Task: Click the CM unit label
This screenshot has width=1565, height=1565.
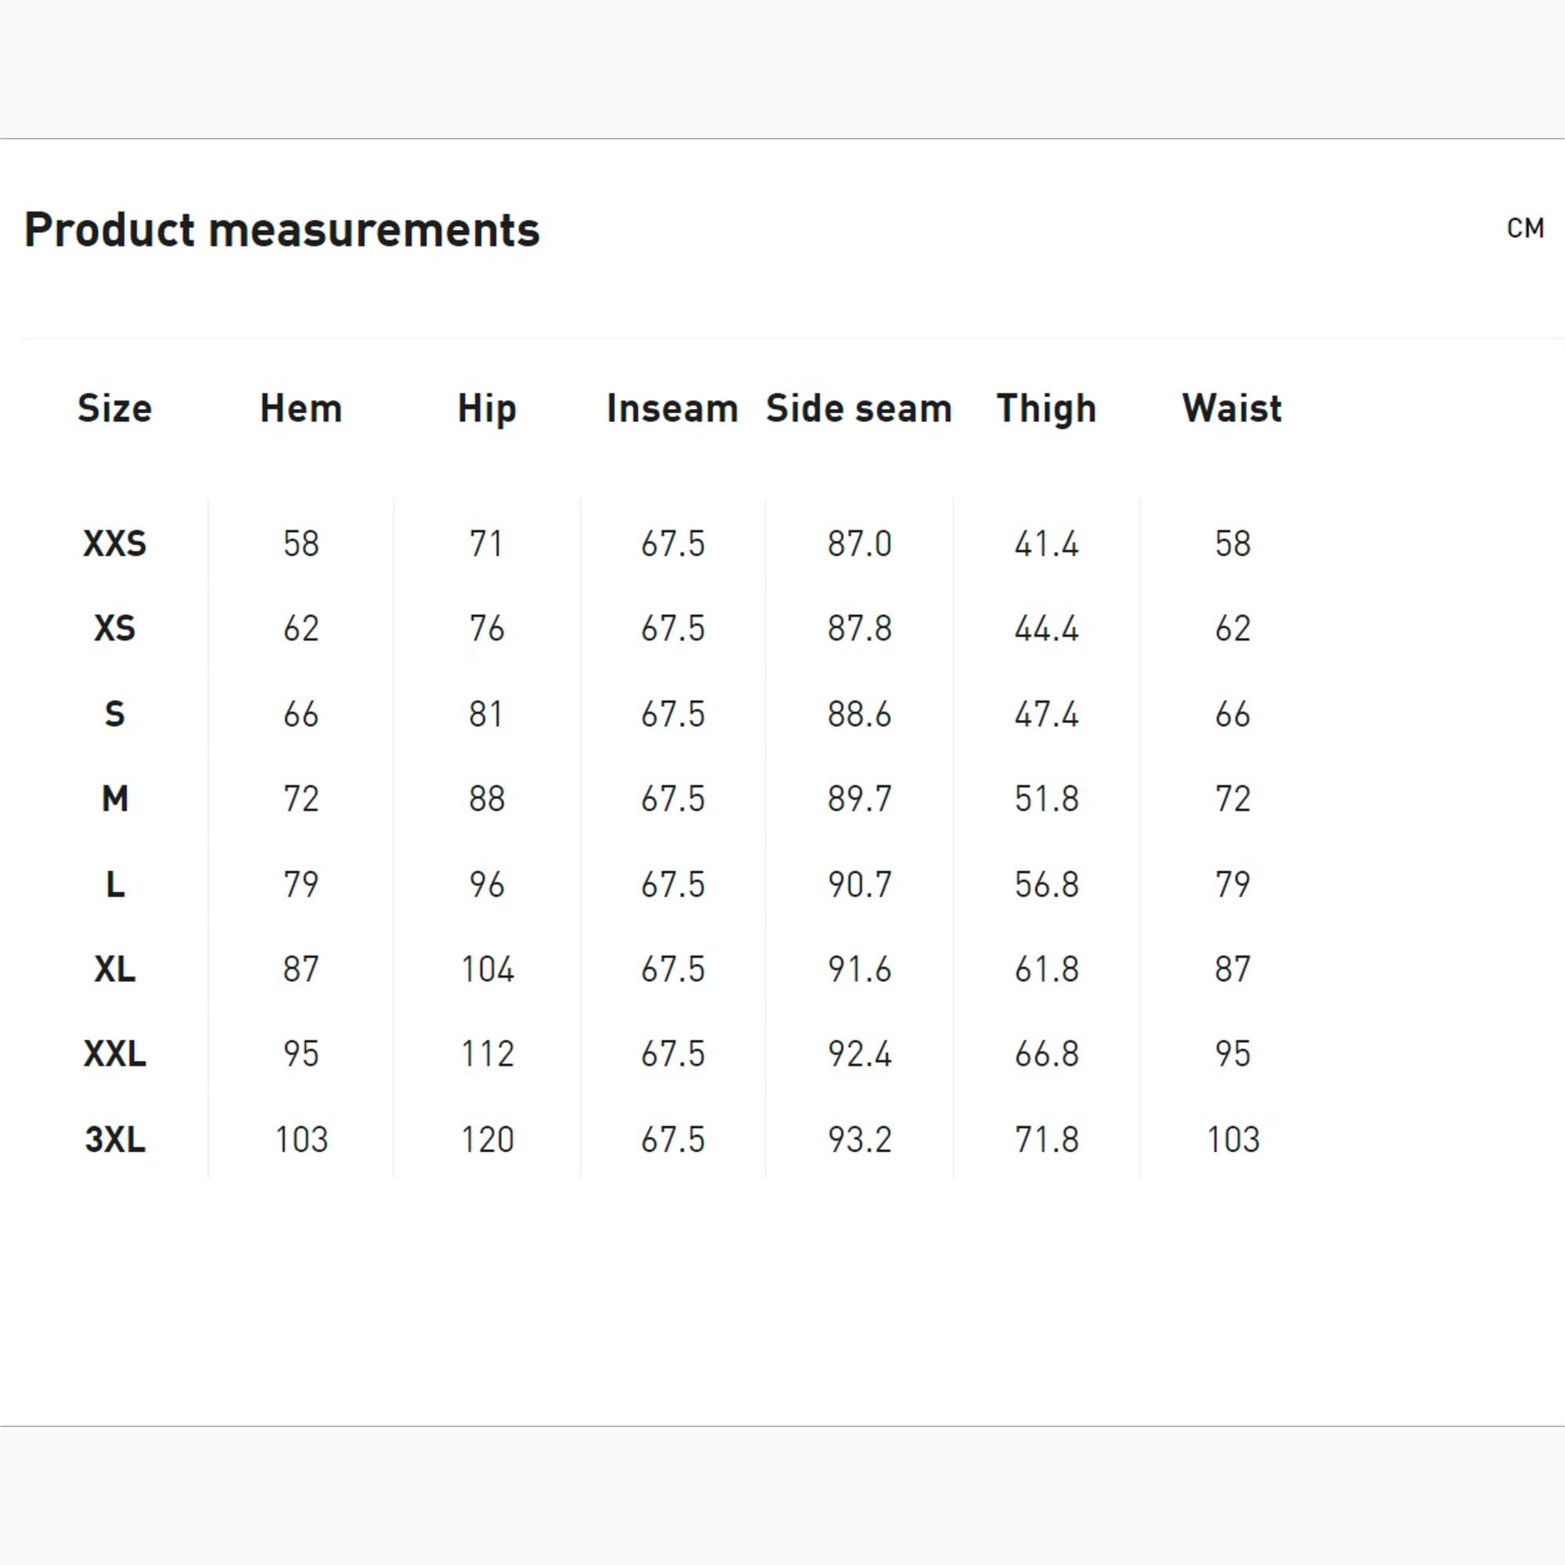Action: 1524,228
